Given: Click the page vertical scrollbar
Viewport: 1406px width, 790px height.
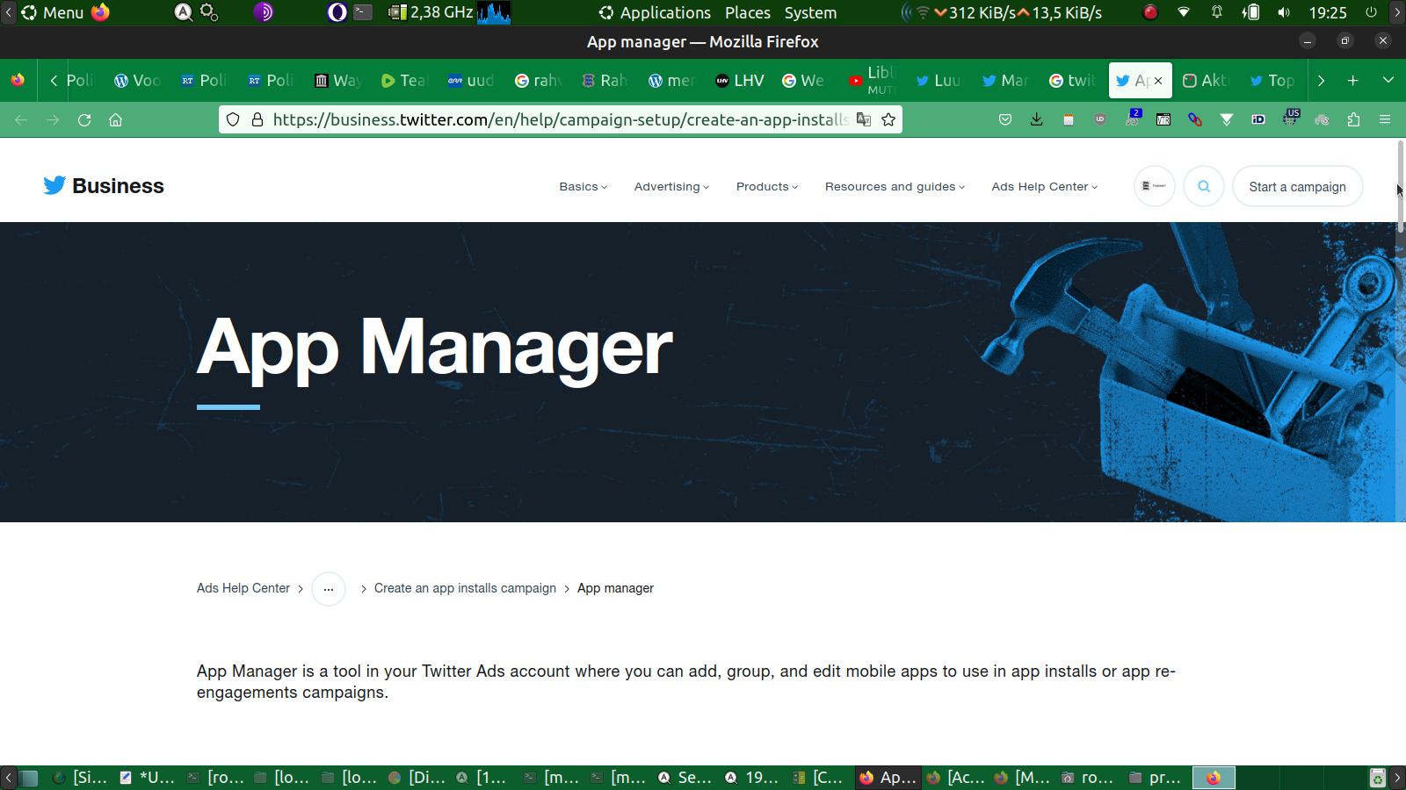Looking at the screenshot, I should [x=1400, y=185].
